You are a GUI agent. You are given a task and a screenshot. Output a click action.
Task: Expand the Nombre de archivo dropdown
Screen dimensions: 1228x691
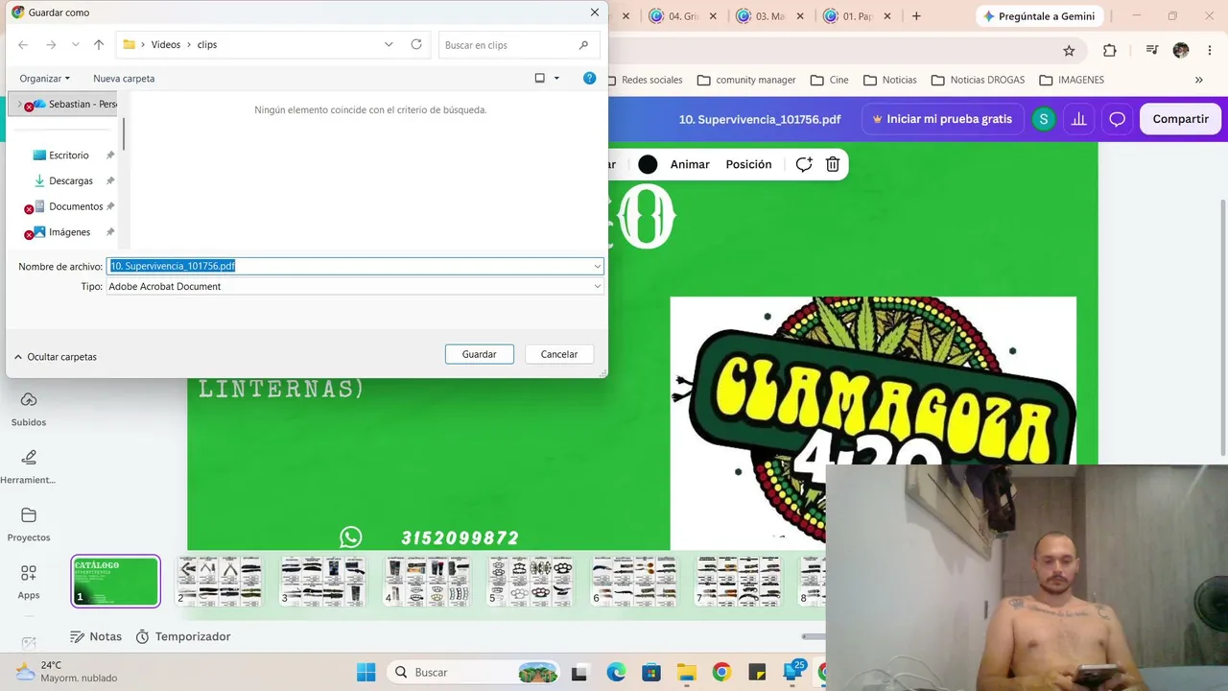(597, 266)
